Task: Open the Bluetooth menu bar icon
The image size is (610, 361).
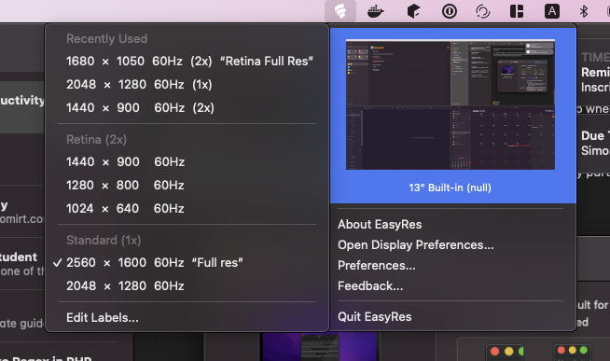Action: pyautogui.click(x=584, y=11)
